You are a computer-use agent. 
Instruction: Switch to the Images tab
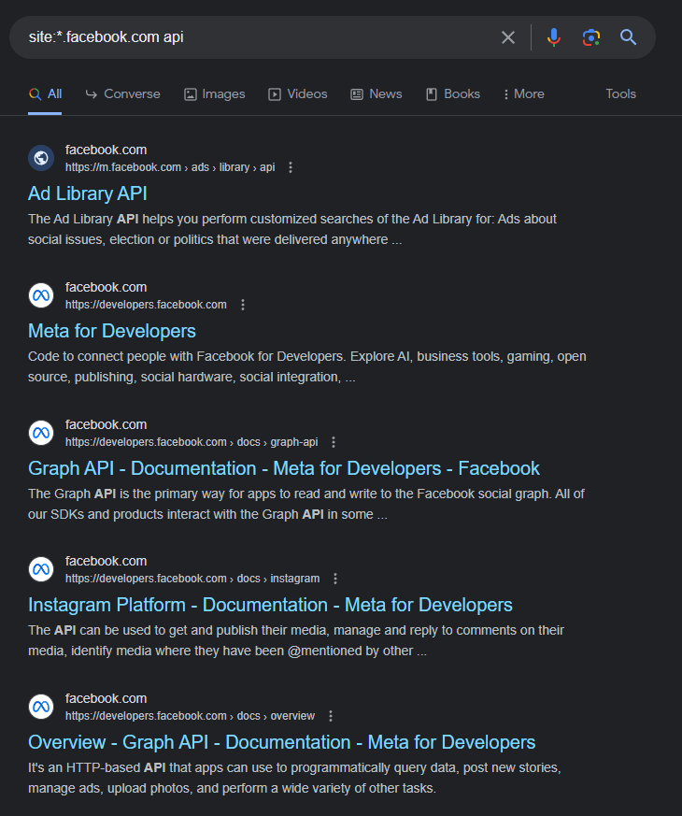(214, 93)
